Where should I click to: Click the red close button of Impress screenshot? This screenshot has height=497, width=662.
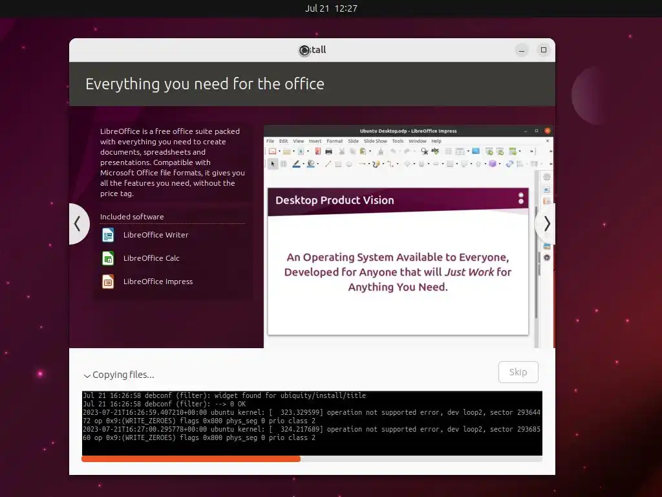click(548, 131)
